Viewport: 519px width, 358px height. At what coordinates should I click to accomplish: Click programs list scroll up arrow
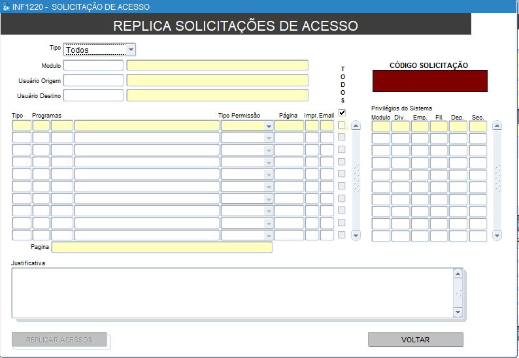pos(356,125)
